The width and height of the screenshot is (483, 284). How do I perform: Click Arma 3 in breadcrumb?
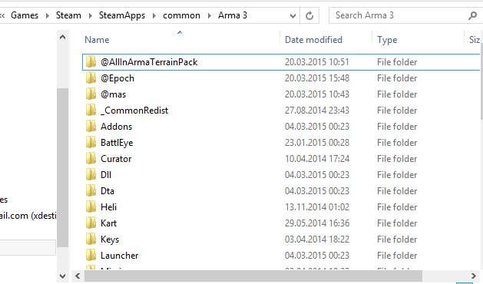[233, 15]
